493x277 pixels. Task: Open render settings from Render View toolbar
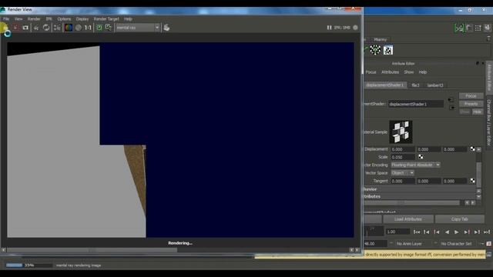point(57,28)
